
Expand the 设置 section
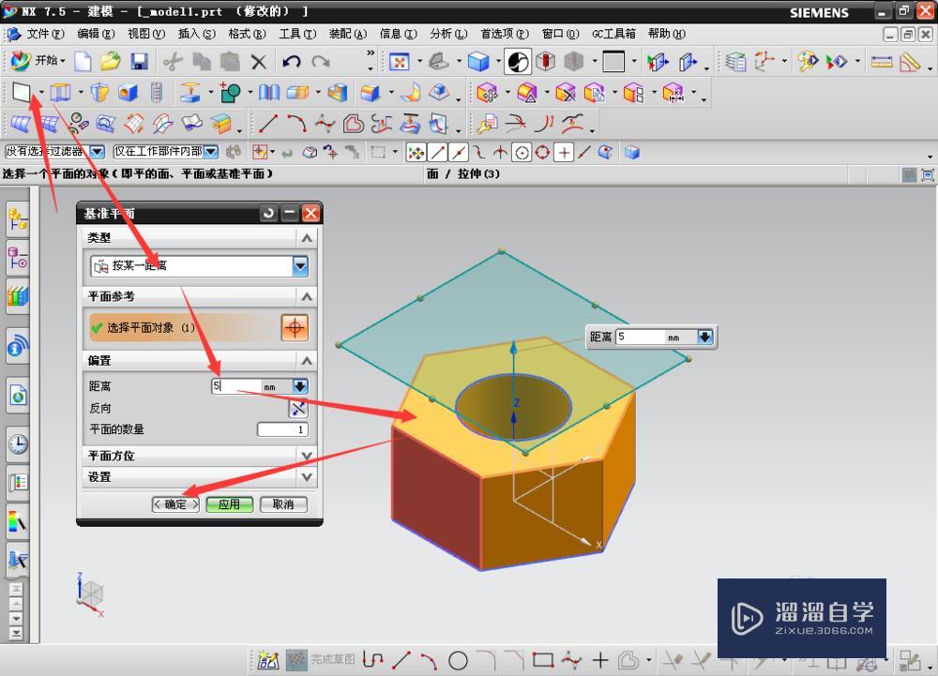[307, 477]
